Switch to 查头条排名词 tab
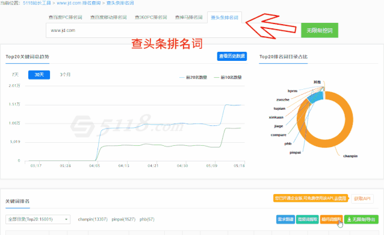Viewport: 384px width, 235px height. pos(225,17)
